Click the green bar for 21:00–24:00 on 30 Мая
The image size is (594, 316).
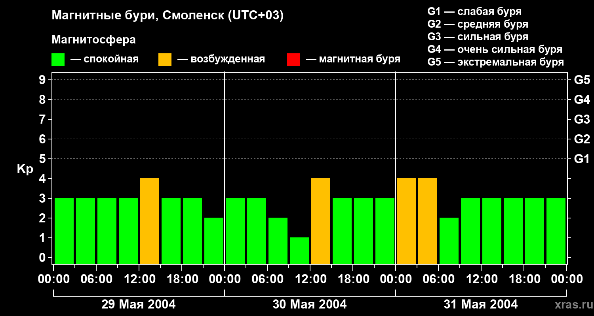click(x=385, y=231)
